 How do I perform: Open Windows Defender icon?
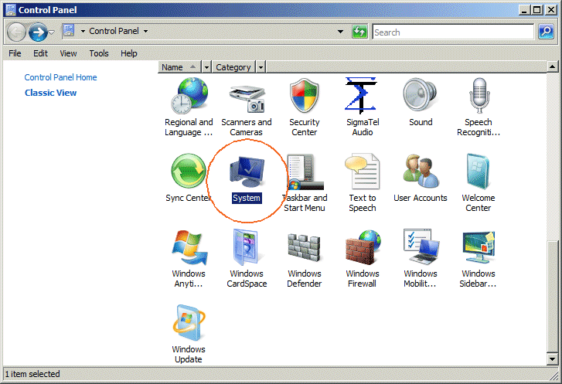[304, 250]
